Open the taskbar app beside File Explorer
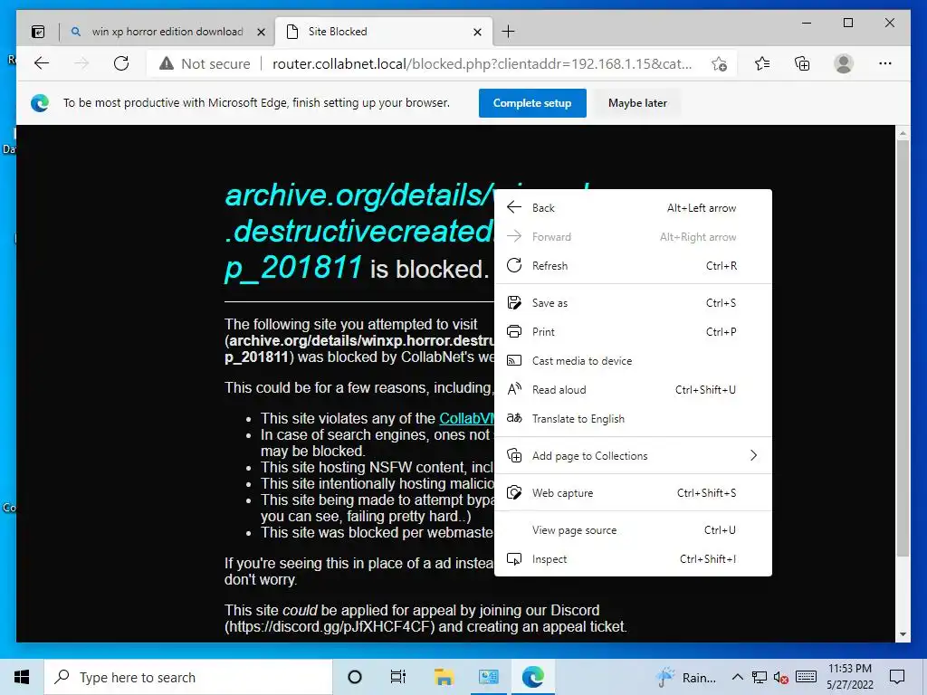The width and height of the screenshot is (927, 695). (x=488, y=677)
